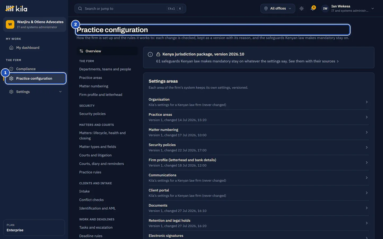The height and width of the screenshot is (239, 383).
Task: Click the kila logo in the sidebar
Action: click(x=16, y=8)
